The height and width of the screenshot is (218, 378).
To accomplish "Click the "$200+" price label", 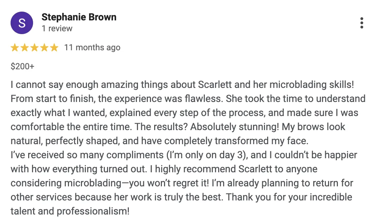I will click(23, 66).
